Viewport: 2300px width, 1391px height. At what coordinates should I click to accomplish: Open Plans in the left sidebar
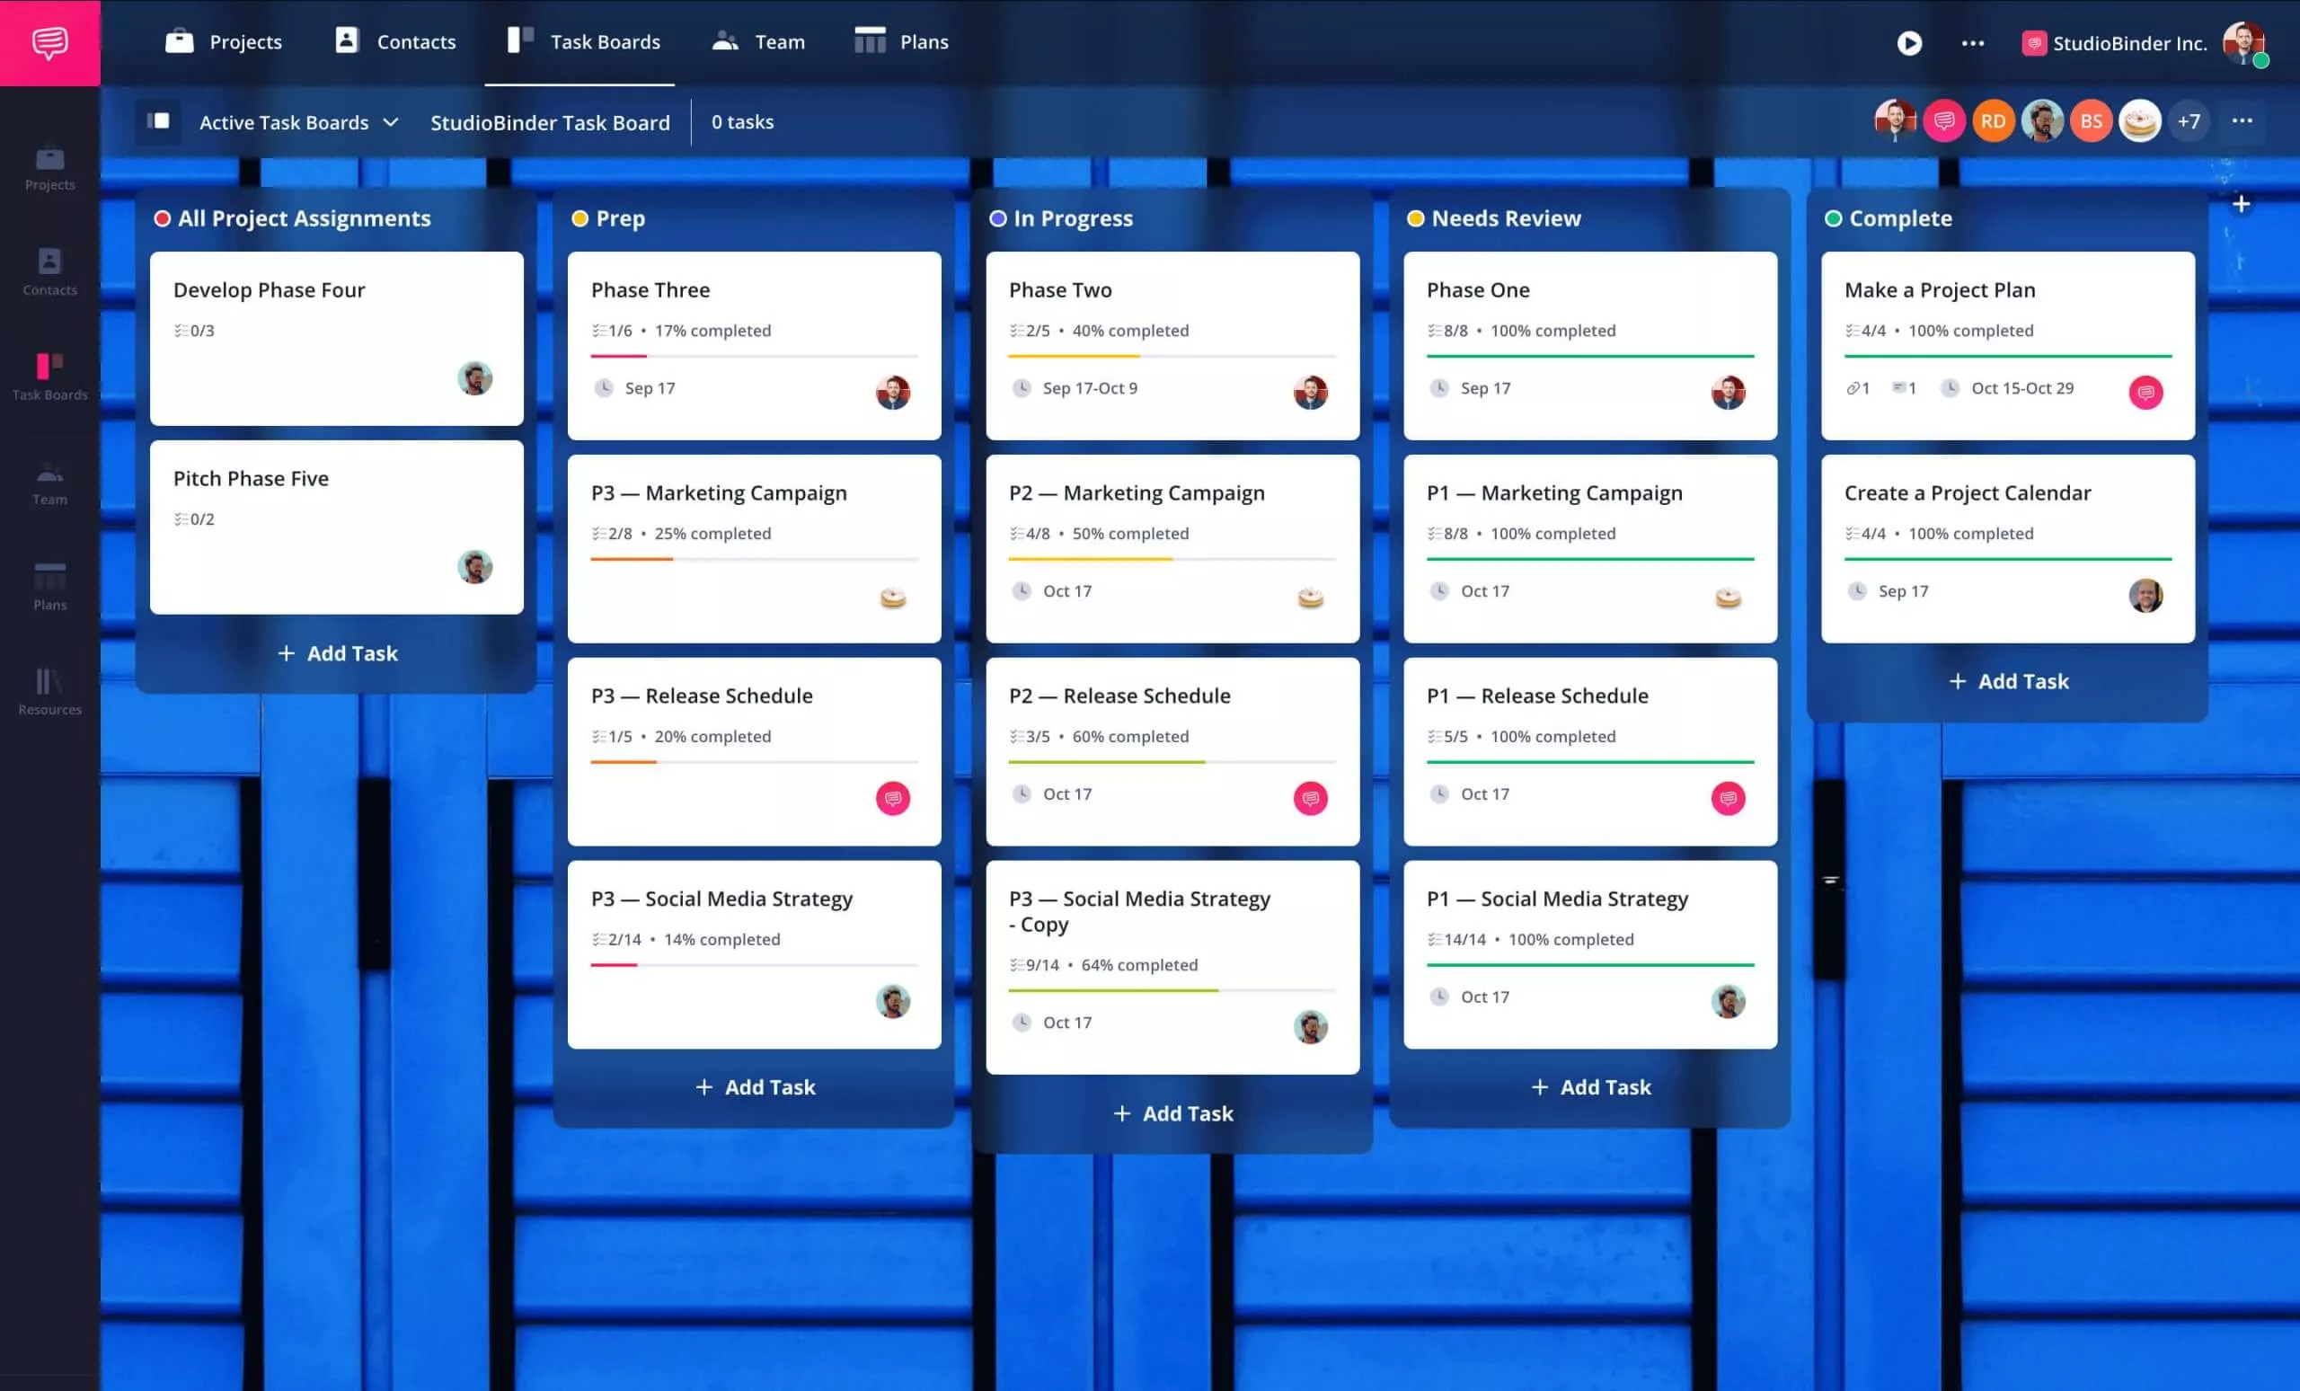[x=49, y=586]
